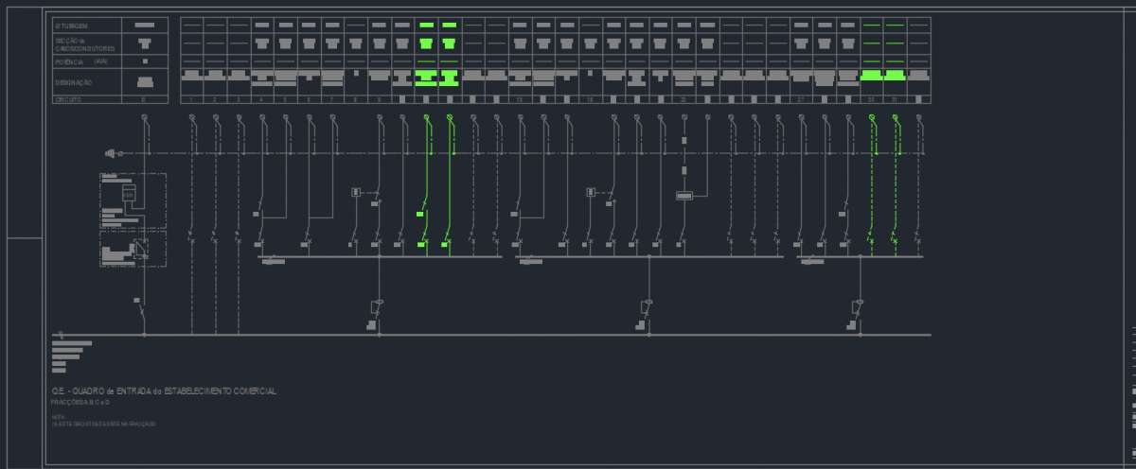Select the 'POTÊNCIA (kVA)' row label
1136x469 pixels.
[81, 61]
